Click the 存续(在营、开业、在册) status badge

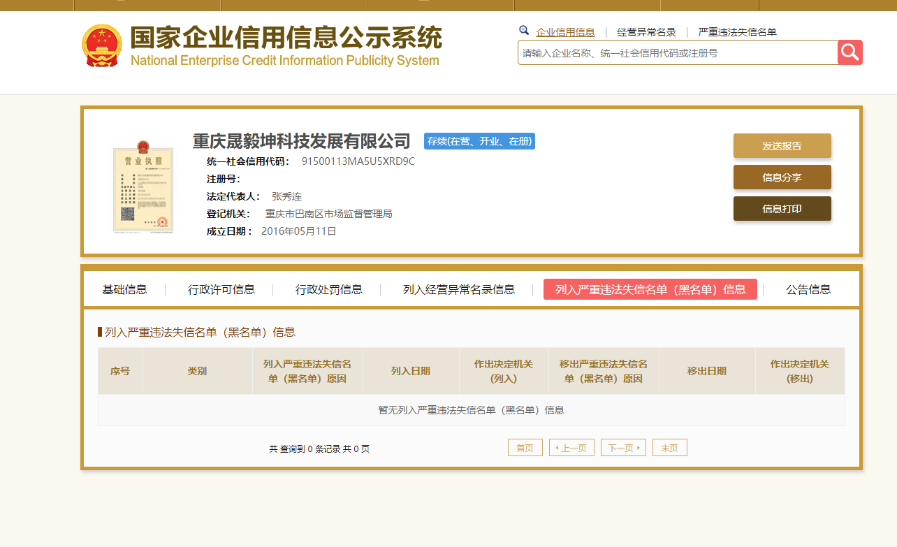(x=479, y=141)
